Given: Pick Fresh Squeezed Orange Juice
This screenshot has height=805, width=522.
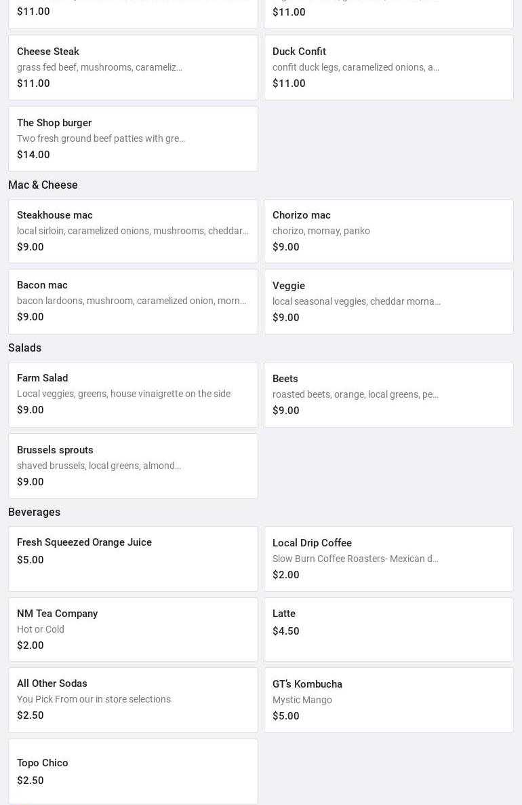Looking at the screenshot, I should [133, 559].
